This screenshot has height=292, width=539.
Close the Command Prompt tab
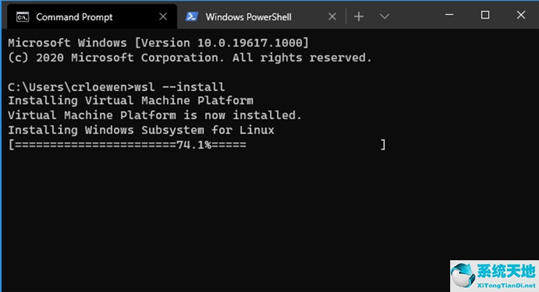[x=163, y=16]
